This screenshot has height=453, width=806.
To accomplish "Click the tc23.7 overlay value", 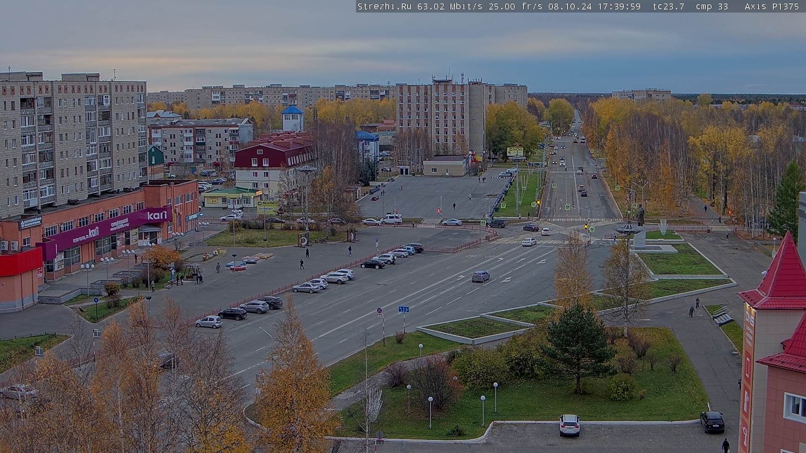I will pos(669,7).
